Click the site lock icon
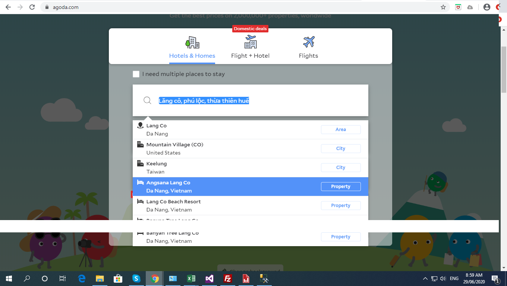The height and width of the screenshot is (286, 507). point(47,7)
